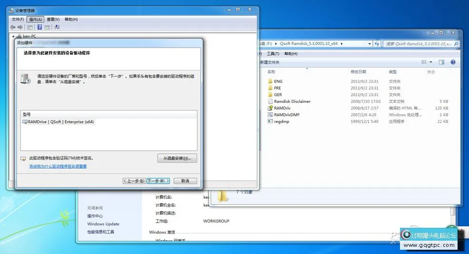Select RAMDrive [QSoft] Enterprise (x64) model
The image size is (469, 254).
[60, 122]
